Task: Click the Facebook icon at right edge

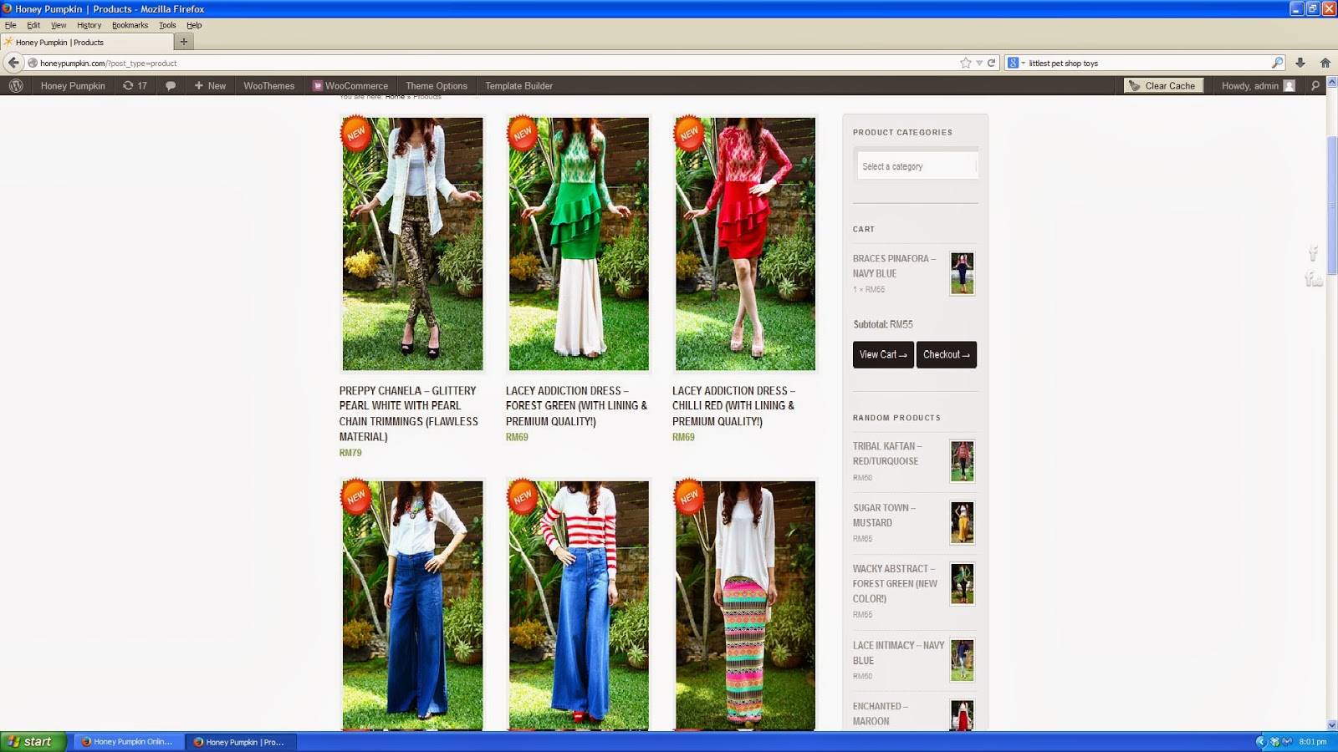Action: pyautogui.click(x=1313, y=253)
